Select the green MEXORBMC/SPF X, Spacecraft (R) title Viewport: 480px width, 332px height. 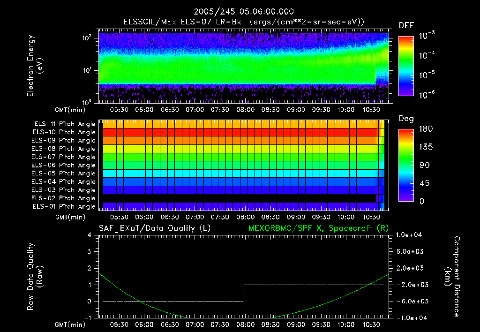[318, 228]
